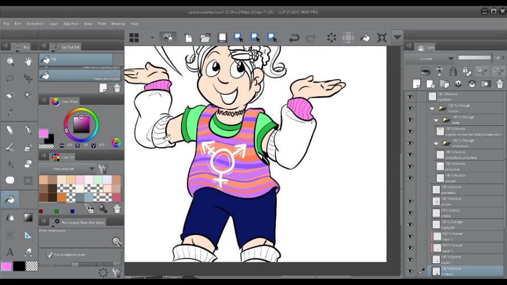Open the Sub Tool panel menu
This screenshot has height=285, width=507.
pyautogui.click(x=44, y=46)
